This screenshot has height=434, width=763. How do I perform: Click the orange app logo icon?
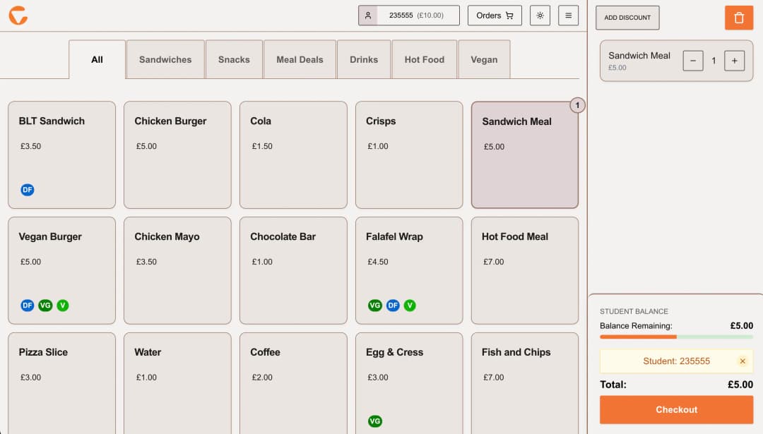click(x=18, y=16)
